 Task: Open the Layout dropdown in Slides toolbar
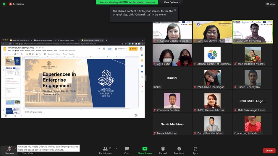[59, 54]
